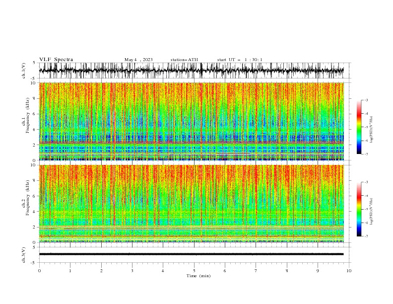
Task: Click the ch.1 colorbar "log(PSD)(V²/Hz)" label
Action: [x=372, y=130]
